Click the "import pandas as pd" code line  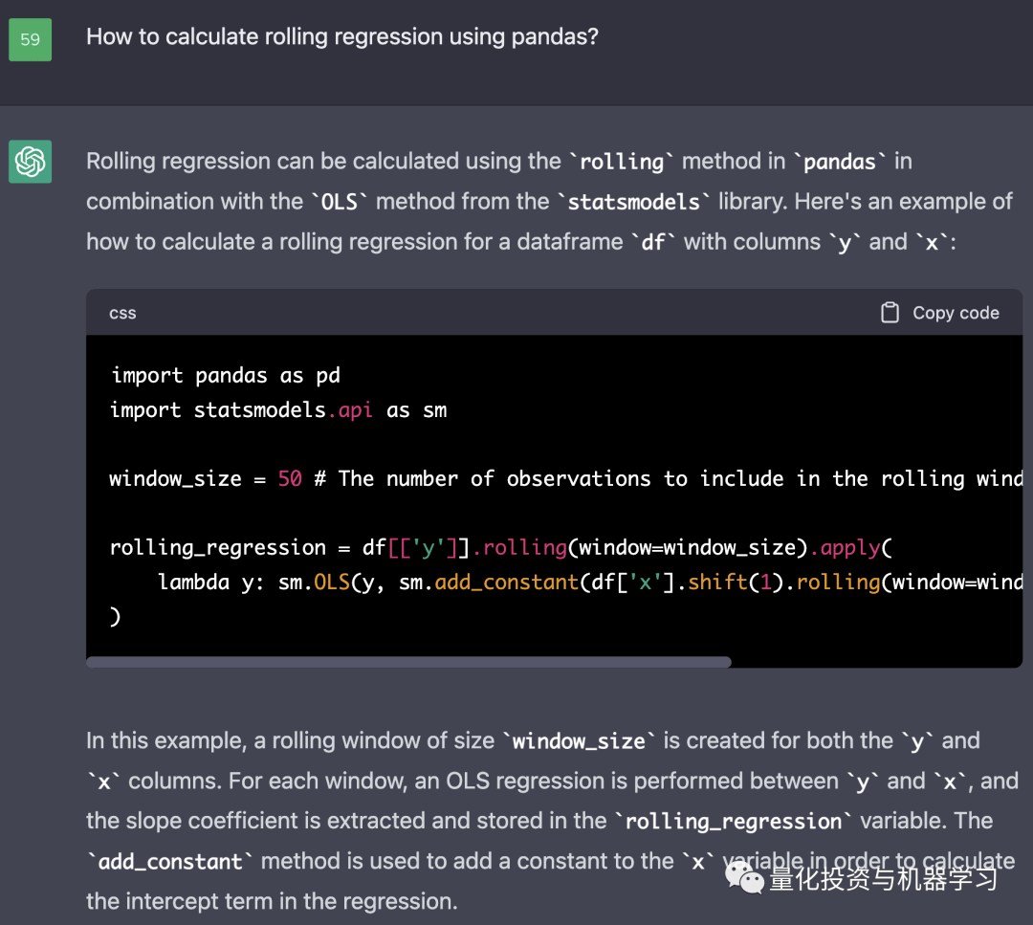tap(225, 375)
